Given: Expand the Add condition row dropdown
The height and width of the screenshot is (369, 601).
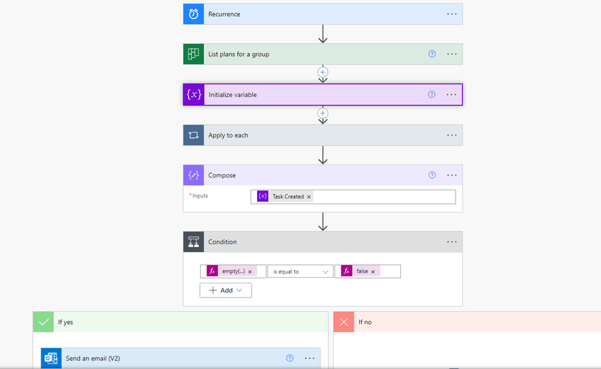Looking at the screenshot, I should (226, 290).
